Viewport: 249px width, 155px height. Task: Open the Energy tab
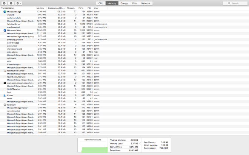[124, 3]
